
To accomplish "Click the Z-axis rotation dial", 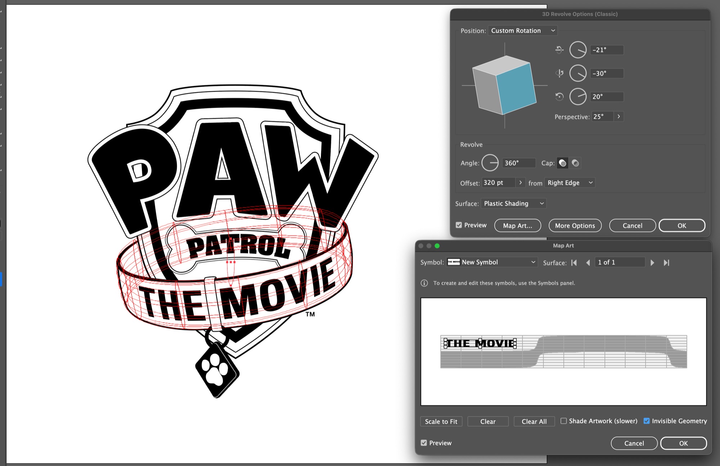I will coord(578,97).
